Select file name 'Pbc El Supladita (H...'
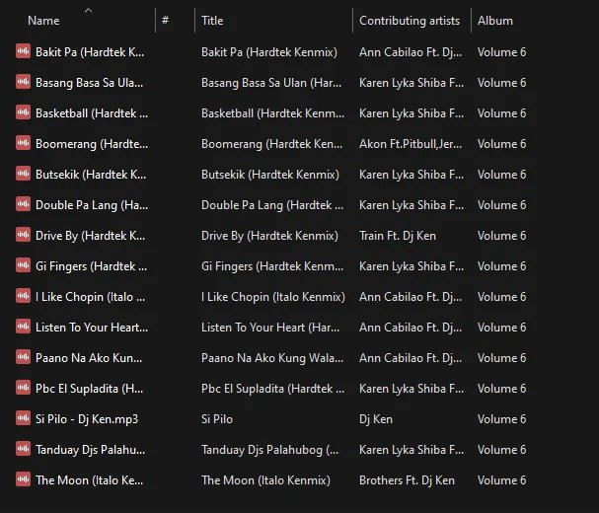 tap(90, 388)
